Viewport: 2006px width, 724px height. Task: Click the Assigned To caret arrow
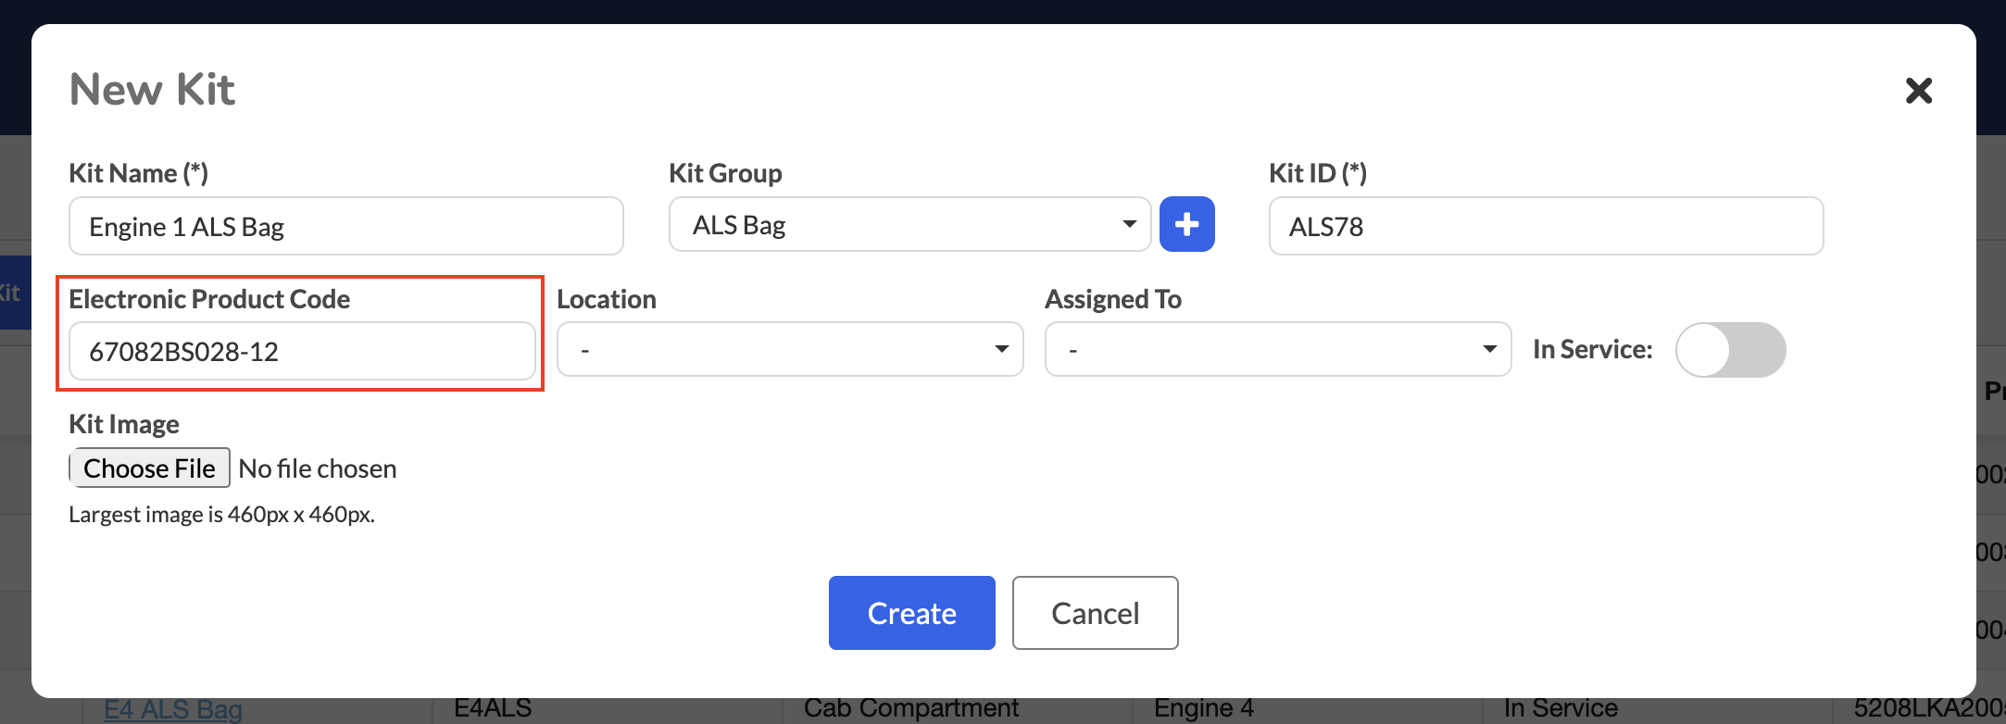click(x=1489, y=349)
